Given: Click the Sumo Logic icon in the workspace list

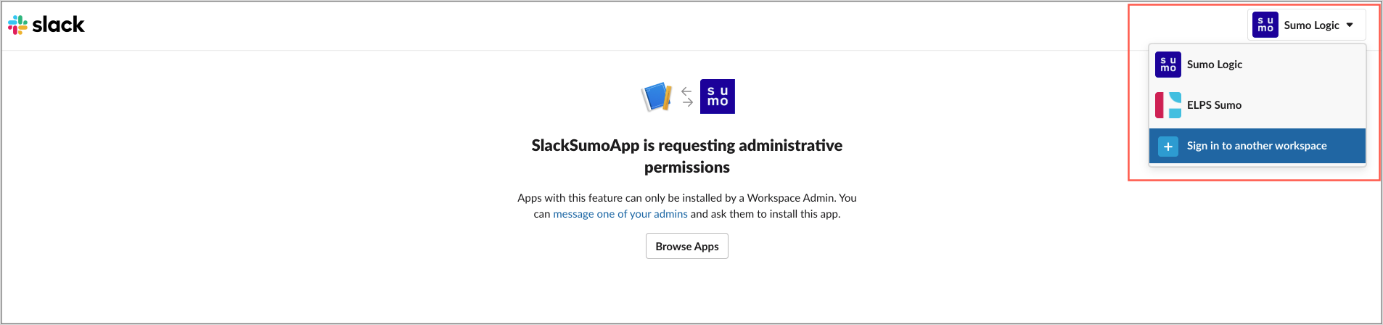Looking at the screenshot, I should (1168, 65).
